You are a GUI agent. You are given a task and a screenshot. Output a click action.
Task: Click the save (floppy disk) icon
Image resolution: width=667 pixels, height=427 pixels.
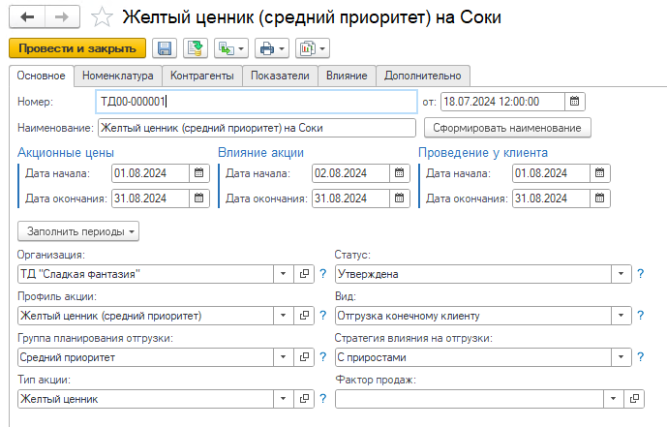[x=165, y=47]
